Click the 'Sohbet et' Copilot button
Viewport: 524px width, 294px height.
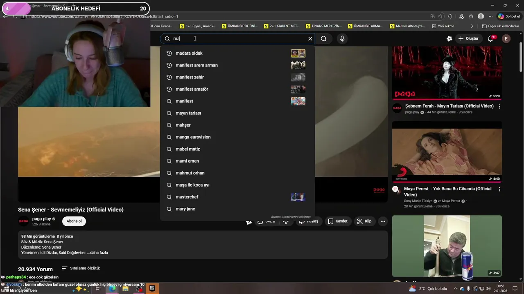pyautogui.click(x=508, y=16)
